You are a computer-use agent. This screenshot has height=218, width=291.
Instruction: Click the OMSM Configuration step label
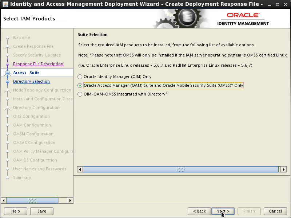coord(33,134)
